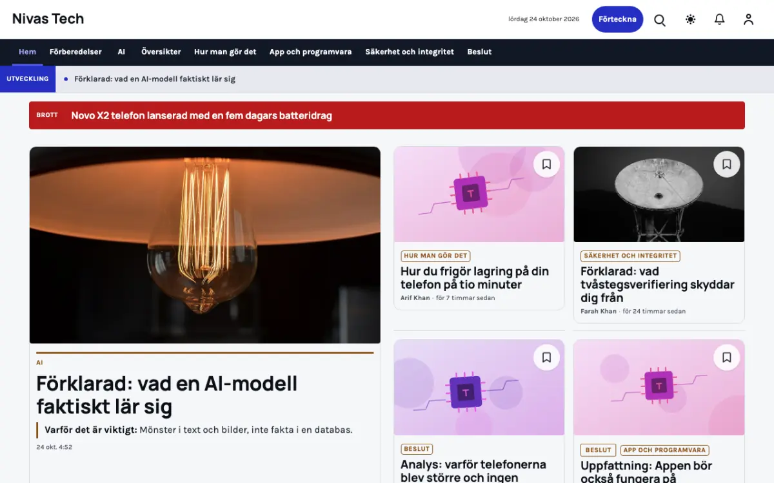Open 'Hur du frigör lagring på din telefon'

475,278
